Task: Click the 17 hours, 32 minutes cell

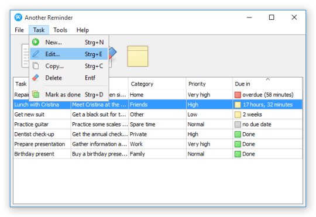Action: pos(267,105)
